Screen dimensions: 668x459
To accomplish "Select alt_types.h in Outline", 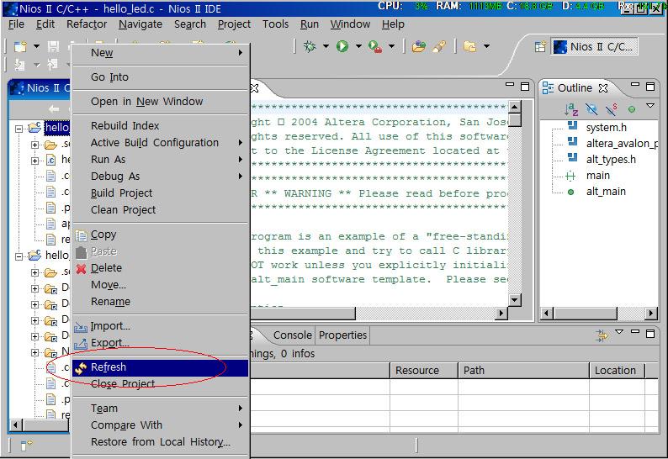I will point(611,160).
